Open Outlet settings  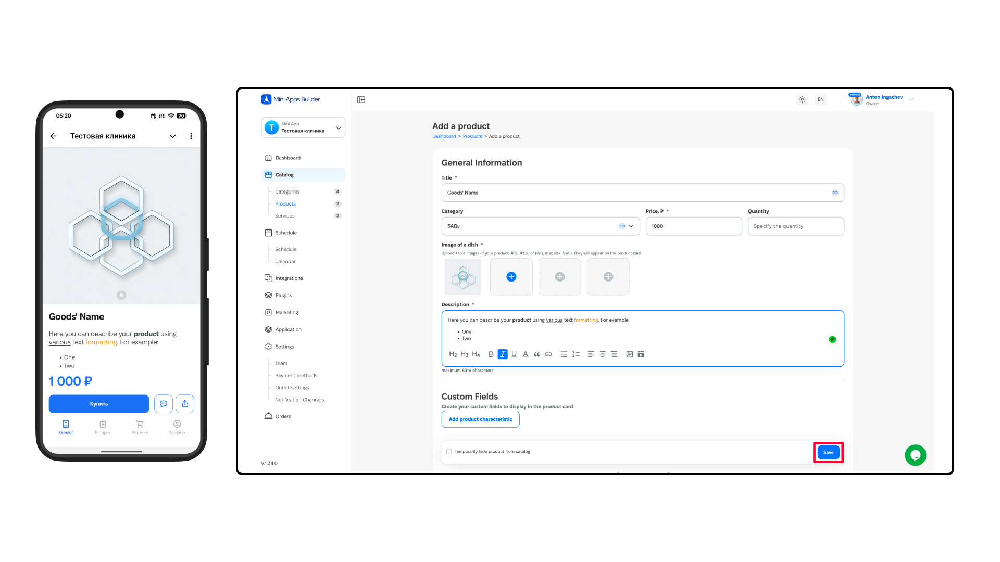(x=292, y=388)
